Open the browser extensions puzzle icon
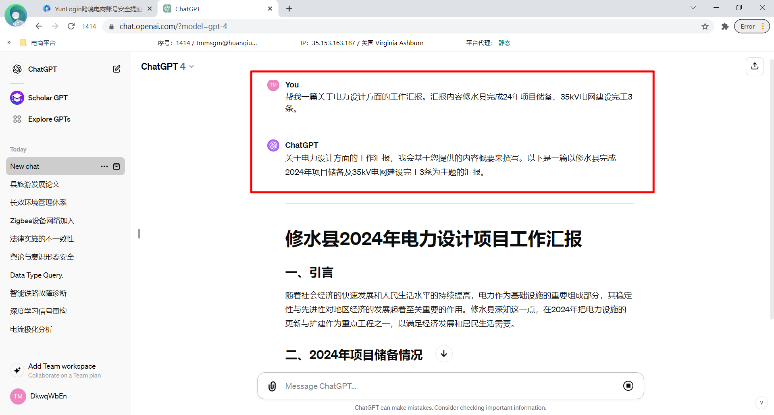Viewport: 774px width, 415px height. click(x=725, y=27)
